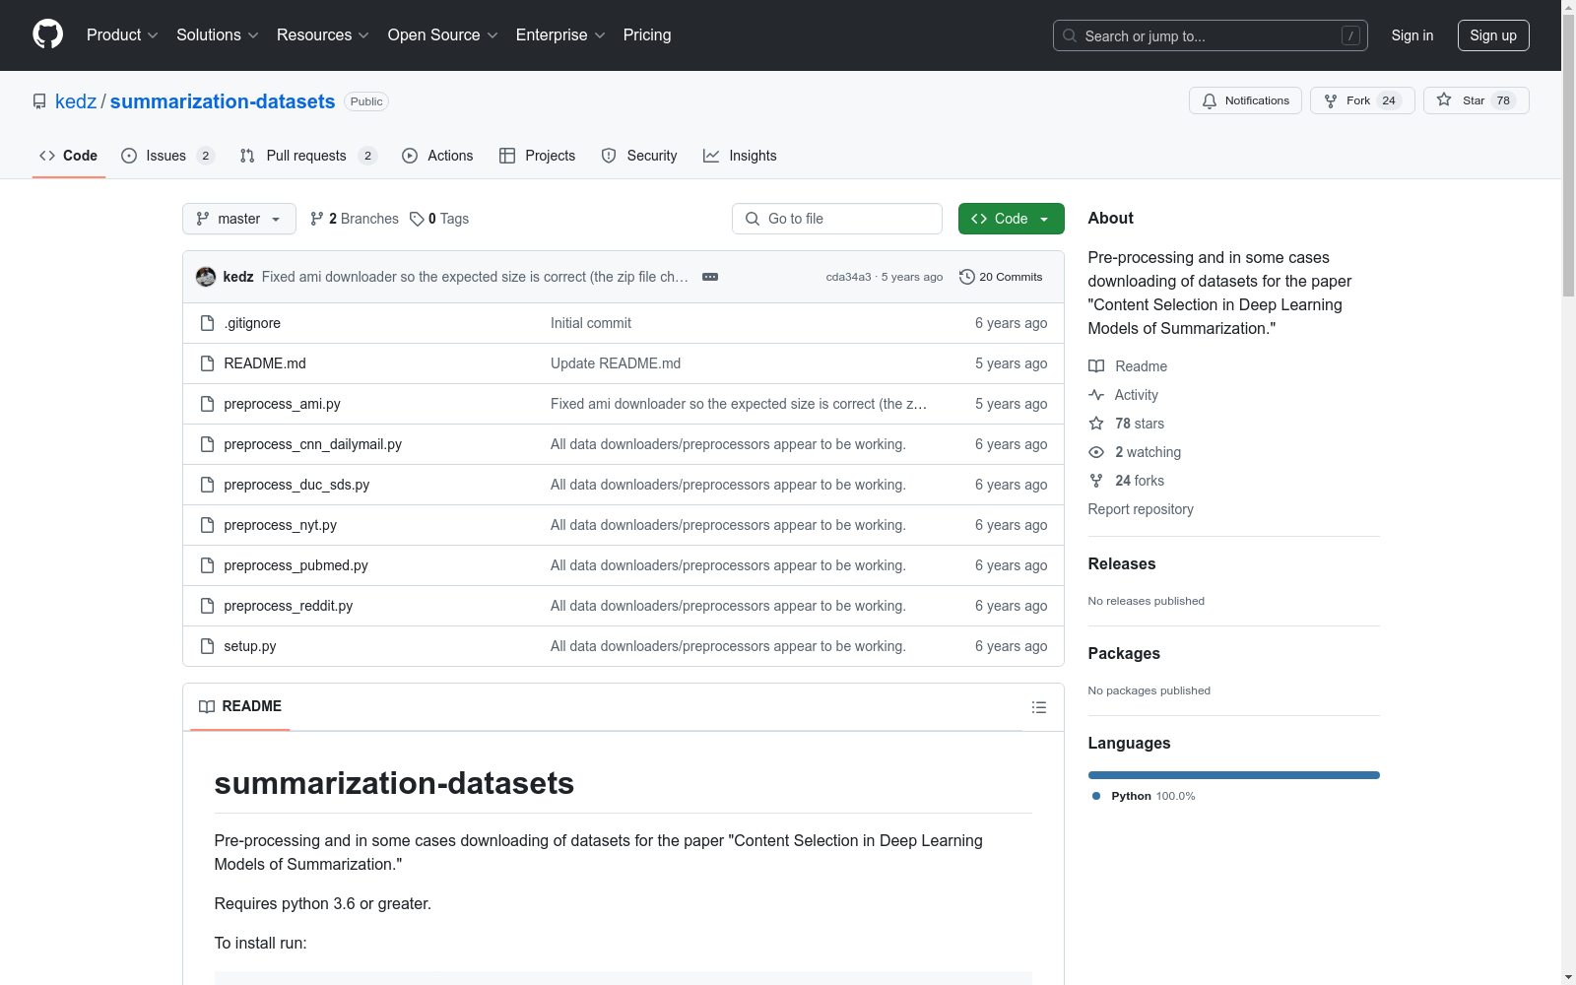Click the Python 100.0% language entry
Viewport: 1576px width, 985px height.
pyautogui.click(x=1144, y=796)
